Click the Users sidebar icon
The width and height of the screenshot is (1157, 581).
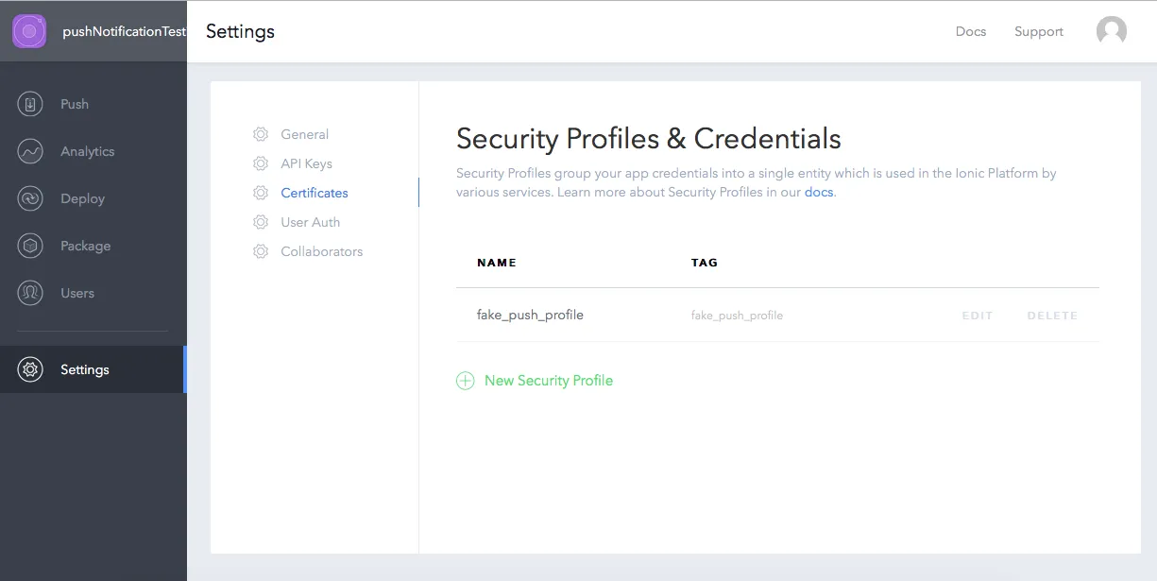pyautogui.click(x=30, y=293)
